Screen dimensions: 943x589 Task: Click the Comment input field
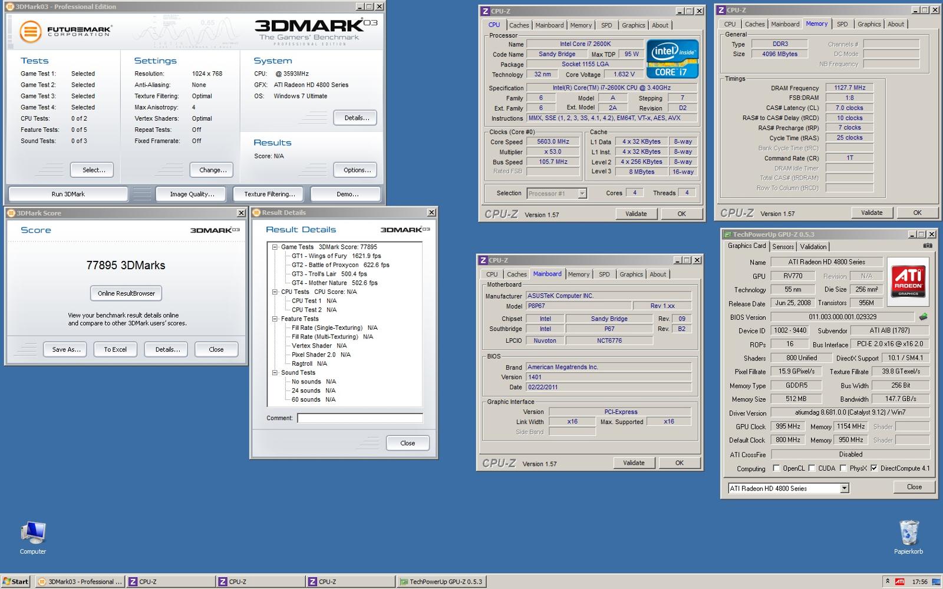click(x=360, y=418)
